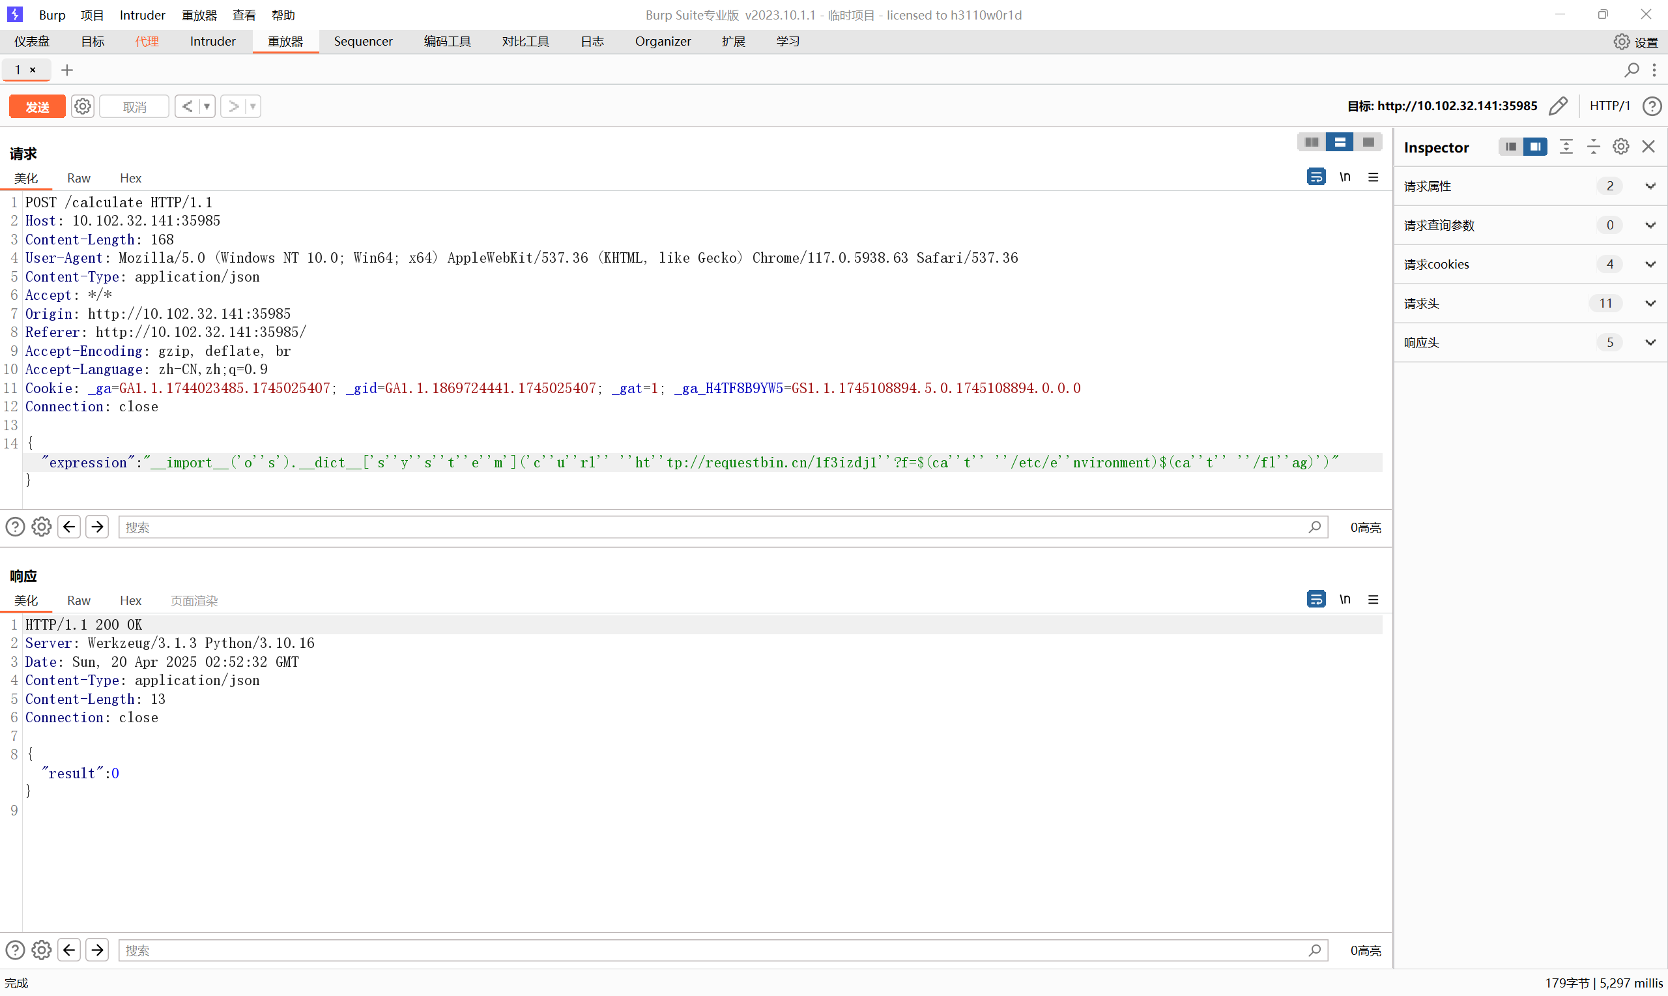
Task: Click the pencil icon to edit target
Action: tap(1558, 106)
